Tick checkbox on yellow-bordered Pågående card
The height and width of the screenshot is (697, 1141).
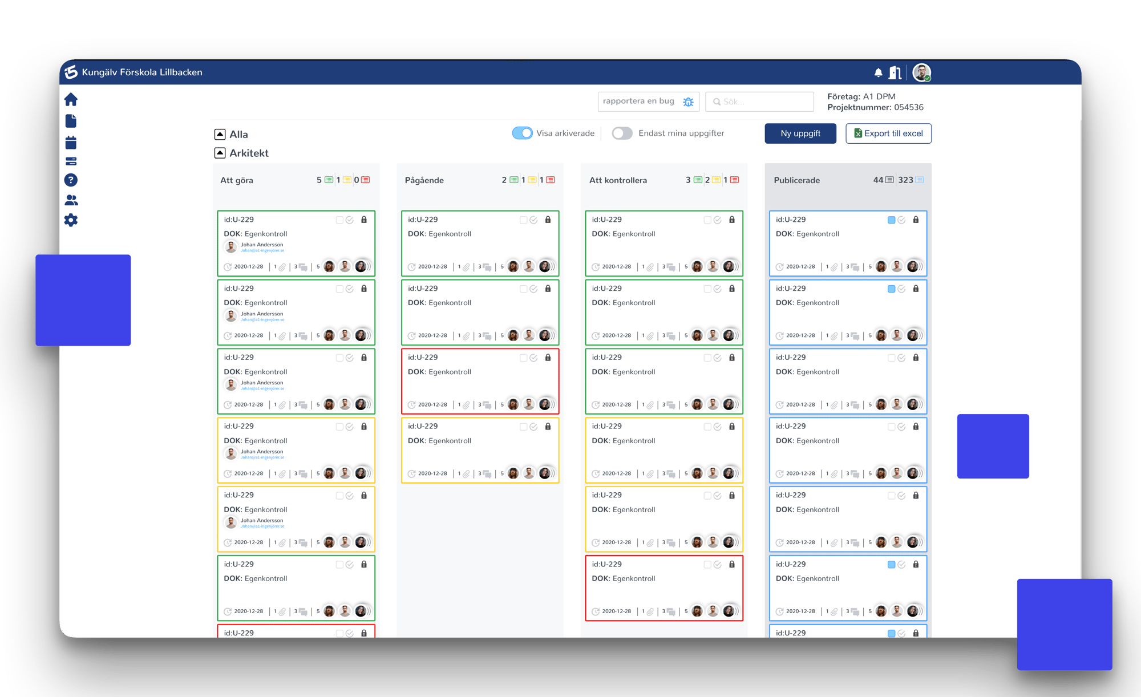click(523, 427)
